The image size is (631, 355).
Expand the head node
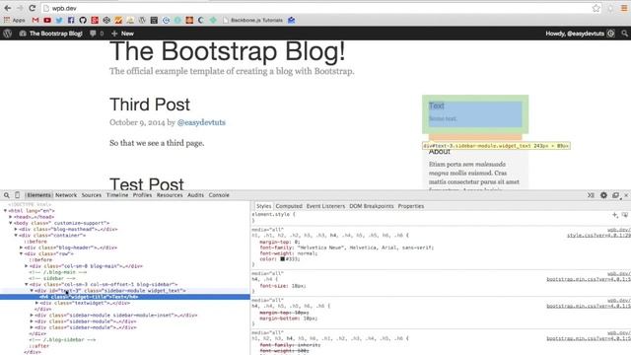coord(11,217)
